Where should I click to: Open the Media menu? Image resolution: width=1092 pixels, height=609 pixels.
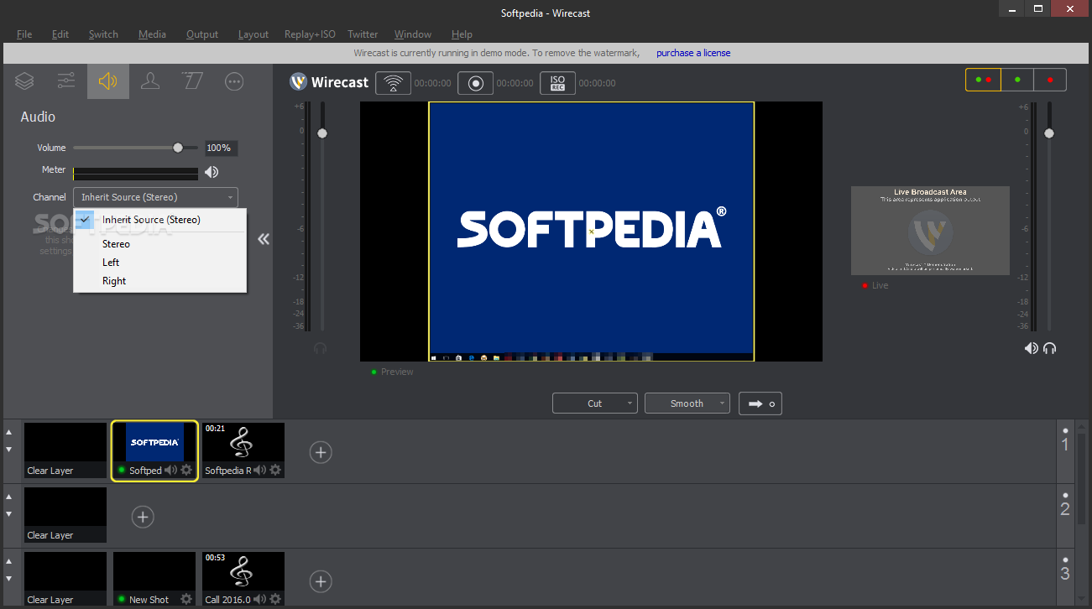(152, 34)
